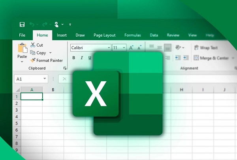Expand the Copy options arrow
Screen dimensions: 237x160
point(50,53)
